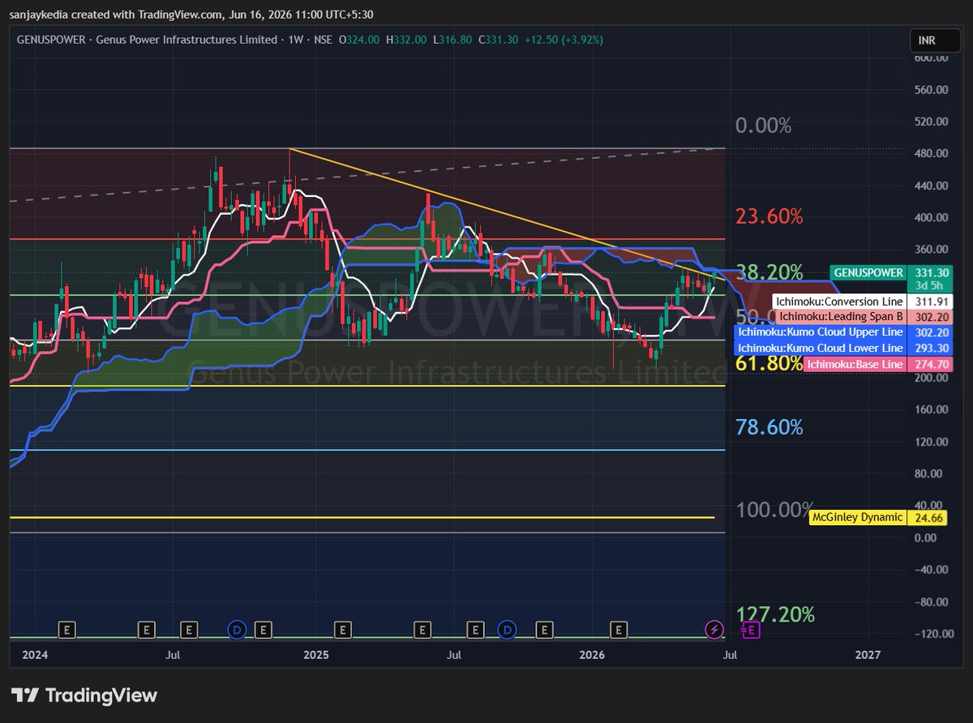
Task: Click the dividend D marker before 2025
Action: coord(237,629)
